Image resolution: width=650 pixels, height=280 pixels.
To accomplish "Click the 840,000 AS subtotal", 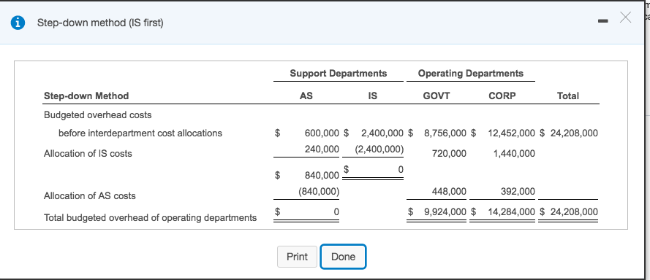I will click(322, 175).
